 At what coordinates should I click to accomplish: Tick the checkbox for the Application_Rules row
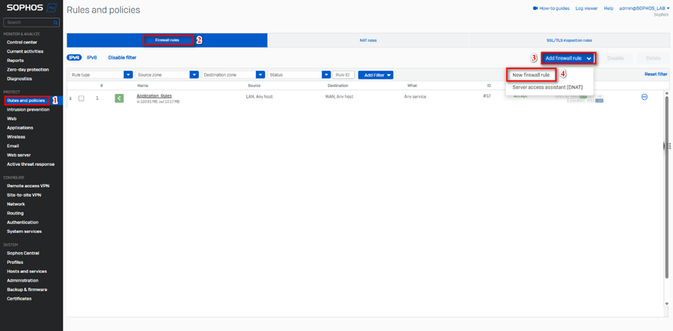pyautogui.click(x=81, y=98)
